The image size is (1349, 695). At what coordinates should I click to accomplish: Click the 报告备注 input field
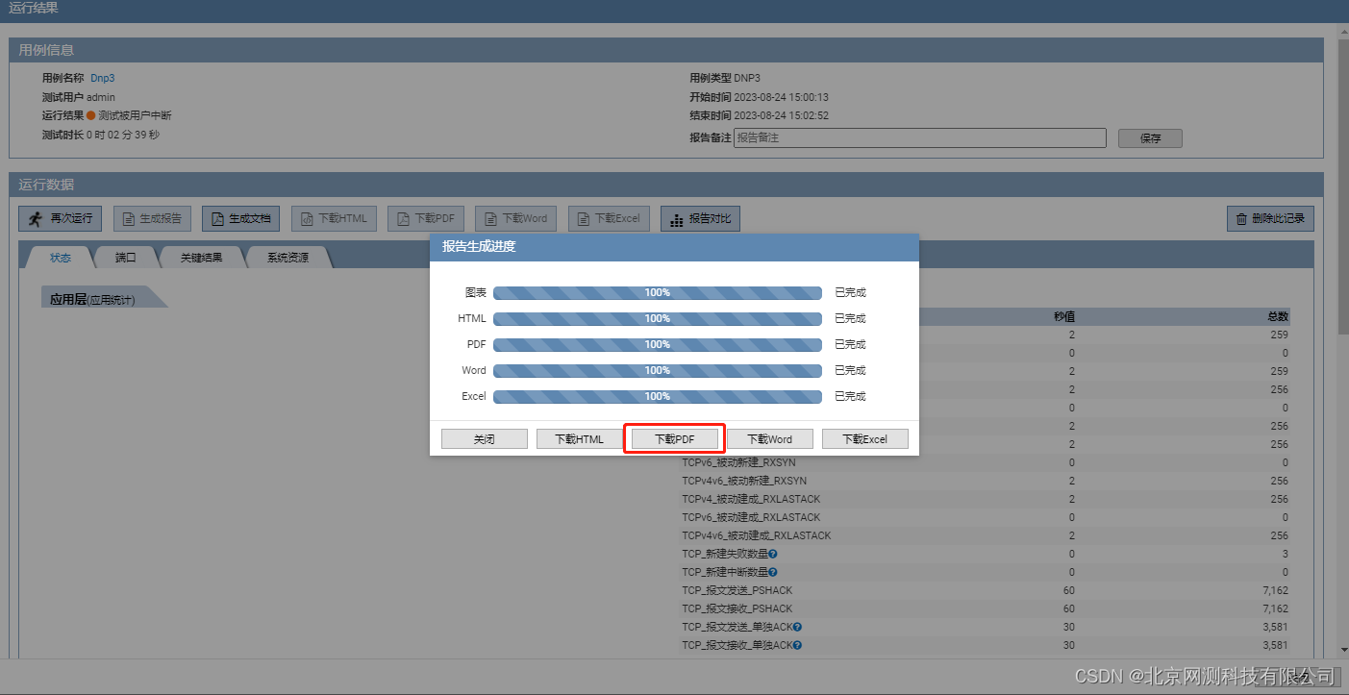pyautogui.click(x=920, y=137)
